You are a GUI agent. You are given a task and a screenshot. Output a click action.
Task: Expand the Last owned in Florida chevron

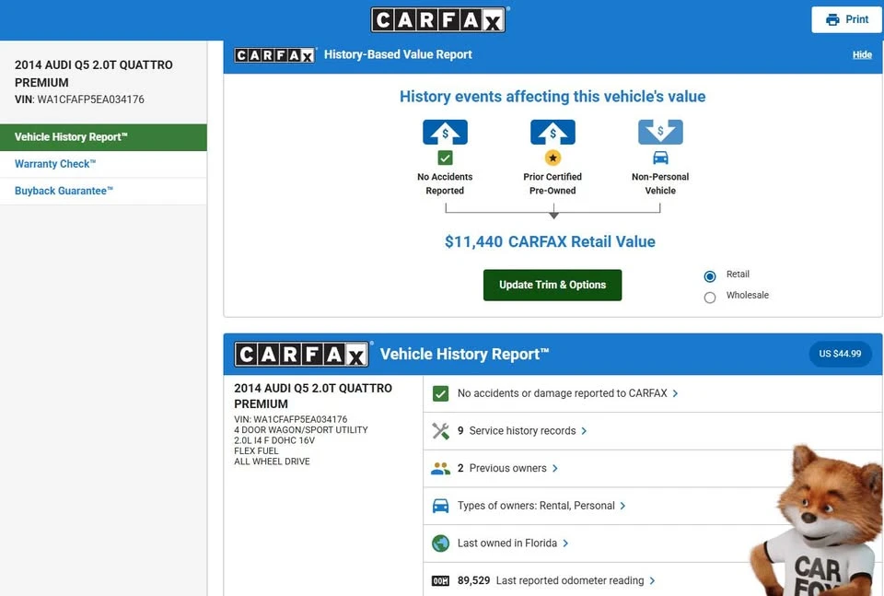pos(565,543)
